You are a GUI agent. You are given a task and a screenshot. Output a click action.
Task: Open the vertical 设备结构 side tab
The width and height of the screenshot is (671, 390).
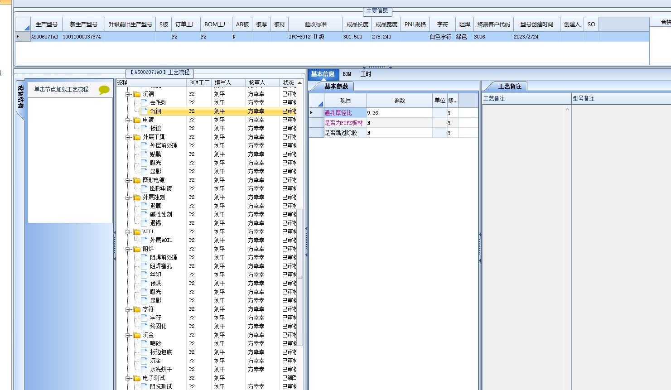click(x=21, y=96)
